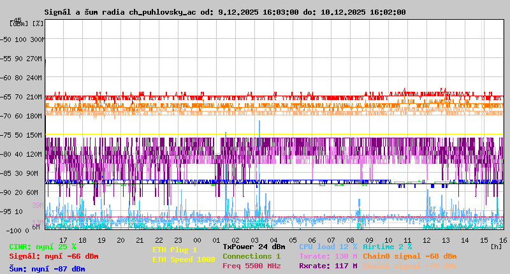
Task: Click hour '11' on the time axis
Action: click(x=407, y=240)
